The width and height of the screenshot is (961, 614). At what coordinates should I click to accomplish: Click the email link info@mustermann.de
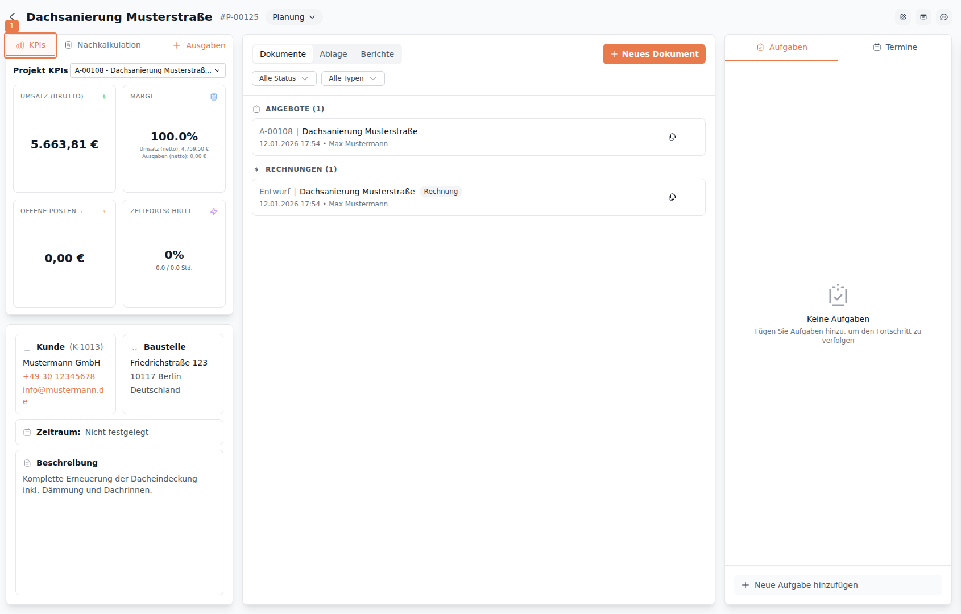63,390
